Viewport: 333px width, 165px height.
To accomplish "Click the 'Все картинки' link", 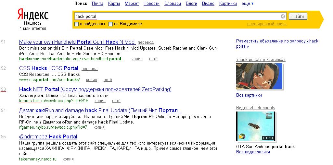I will click(249, 95).
